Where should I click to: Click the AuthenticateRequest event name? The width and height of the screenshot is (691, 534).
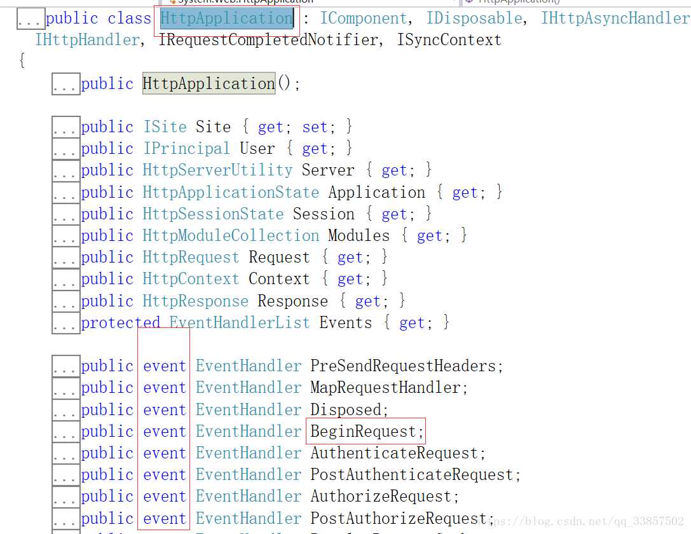pos(394,453)
